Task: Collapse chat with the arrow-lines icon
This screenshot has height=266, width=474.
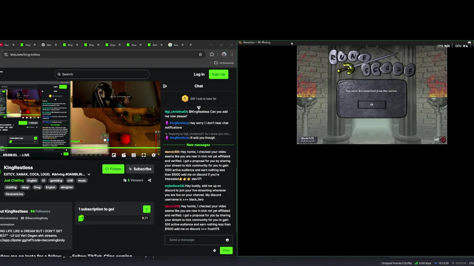Action: click(165, 86)
